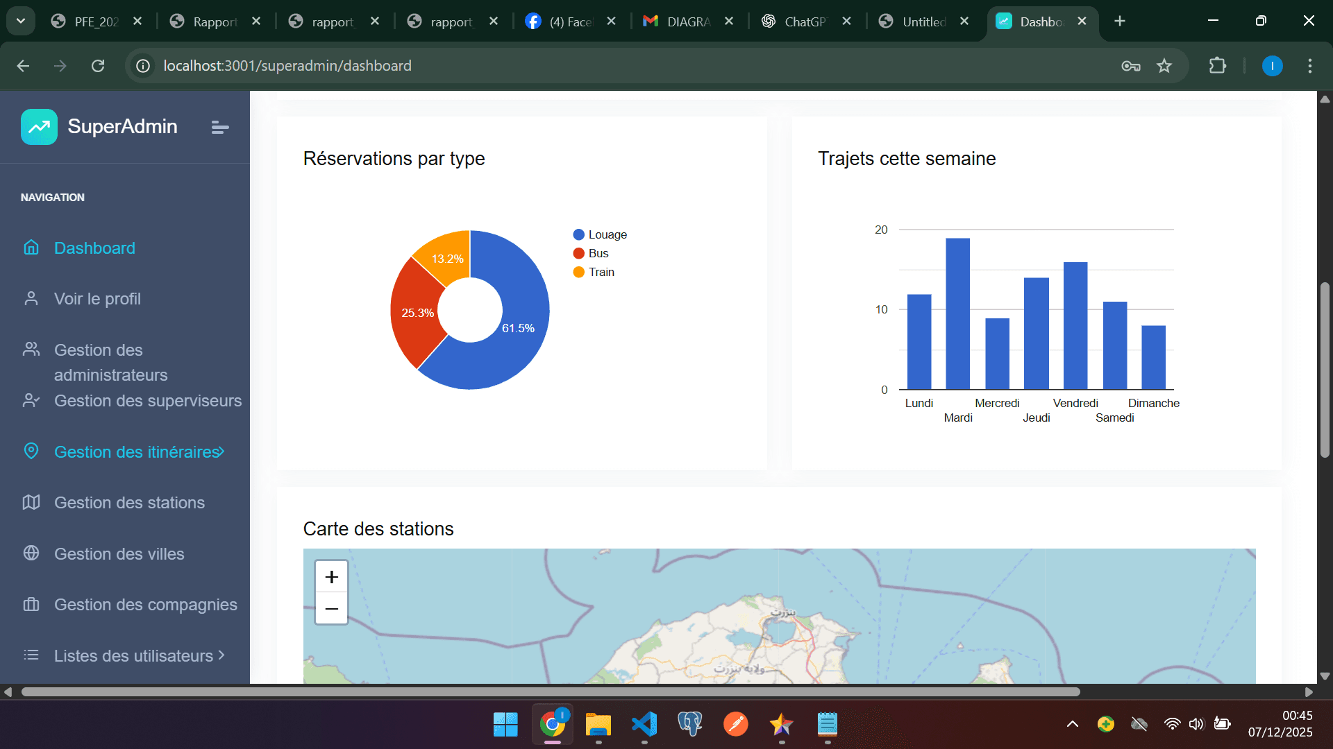The image size is (1333, 749).
Task: Click the Gestion des stations map icon
Action: (x=31, y=502)
